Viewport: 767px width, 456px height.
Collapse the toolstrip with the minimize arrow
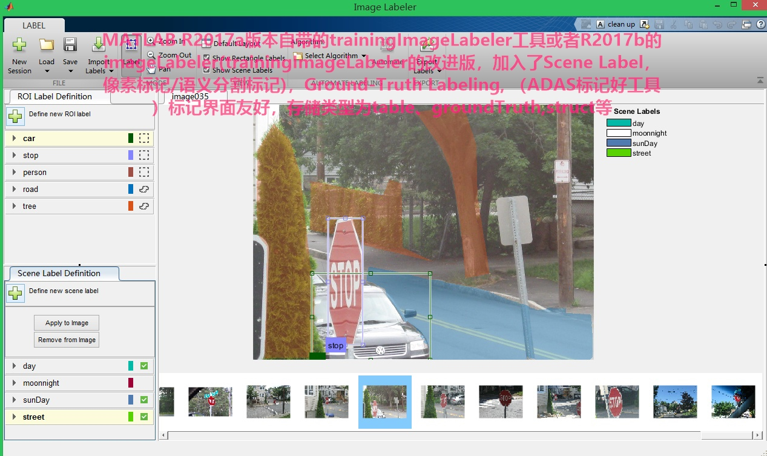(760, 80)
